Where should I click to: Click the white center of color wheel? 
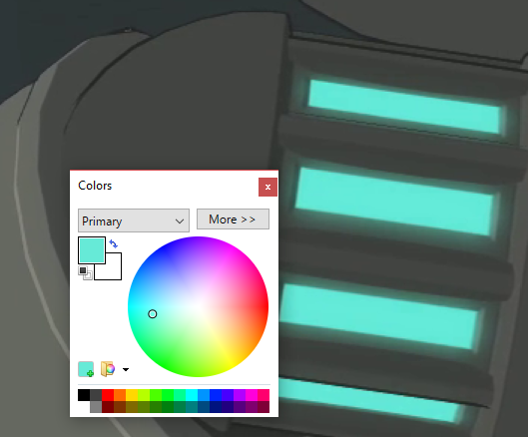198,306
